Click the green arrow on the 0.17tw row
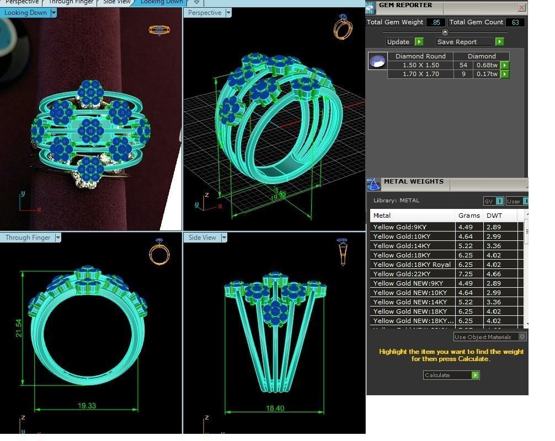The height and width of the screenshot is (441, 555). pos(505,74)
